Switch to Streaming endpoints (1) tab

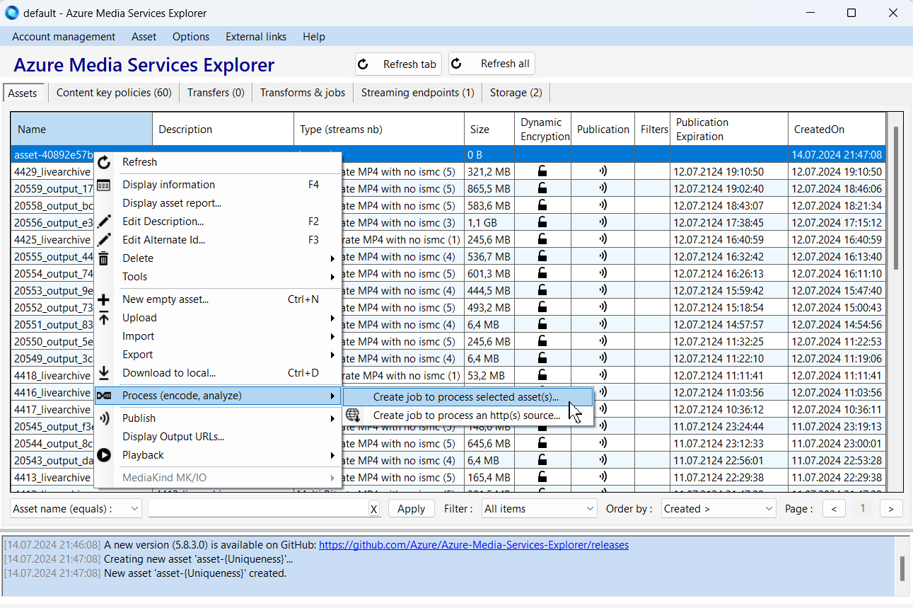(418, 93)
